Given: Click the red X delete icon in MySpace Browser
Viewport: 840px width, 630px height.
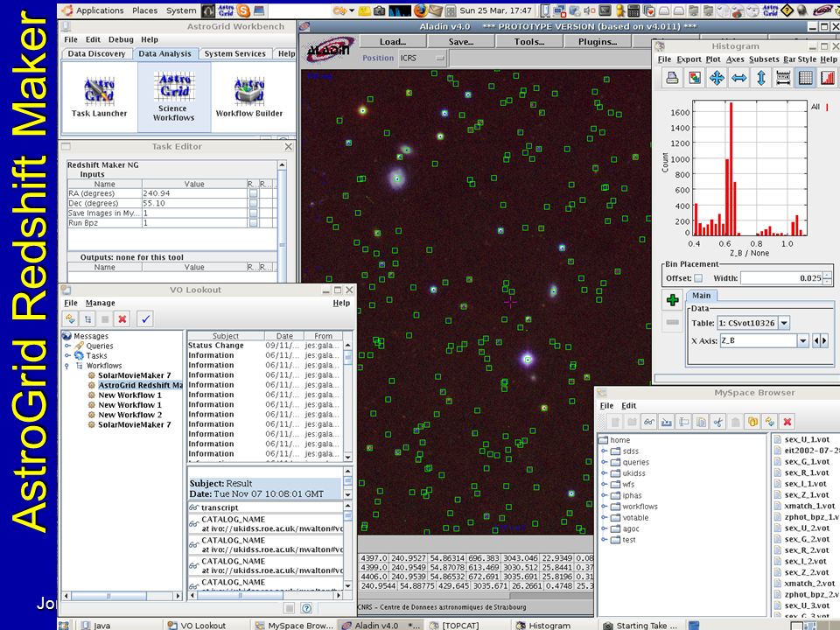Looking at the screenshot, I should click(787, 422).
